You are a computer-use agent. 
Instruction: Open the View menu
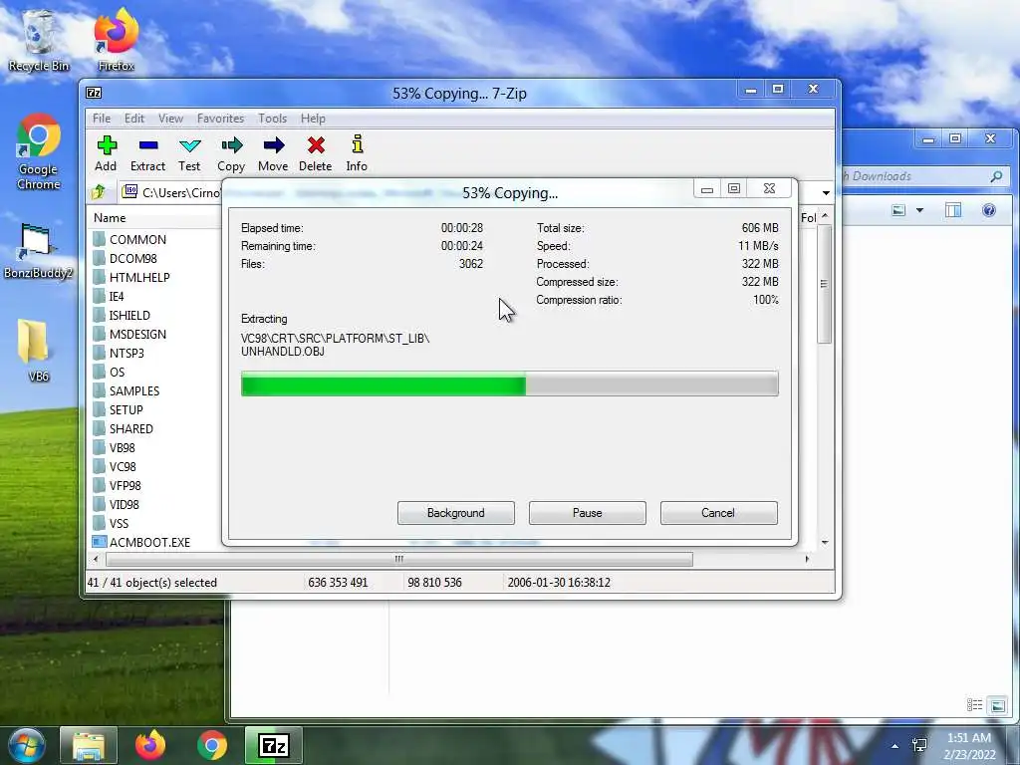pos(170,119)
